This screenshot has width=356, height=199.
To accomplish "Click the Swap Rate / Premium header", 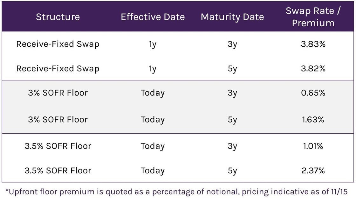I will (x=313, y=17).
